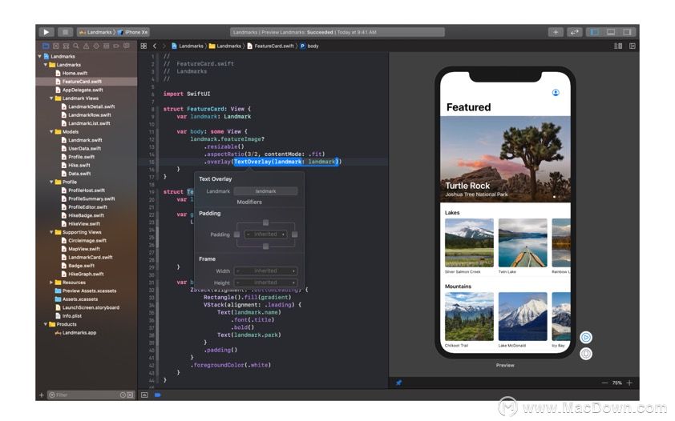The width and height of the screenshot is (675, 421).
Task: Open the Landmarks scheme selector
Action: (x=96, y=32)
